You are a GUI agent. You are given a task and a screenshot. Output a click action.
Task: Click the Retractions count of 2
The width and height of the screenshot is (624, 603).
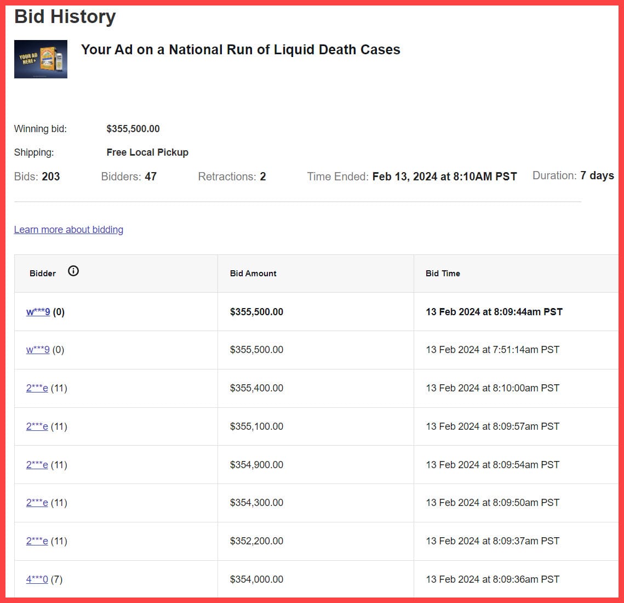(x=263, y=177)
